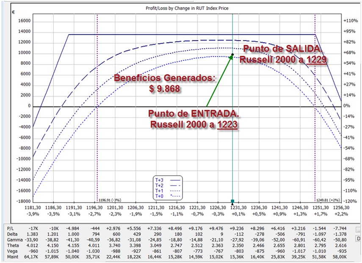Click the x-axis price label 1206,30
The width and height of the screenshot is (362, 263).
135,208
